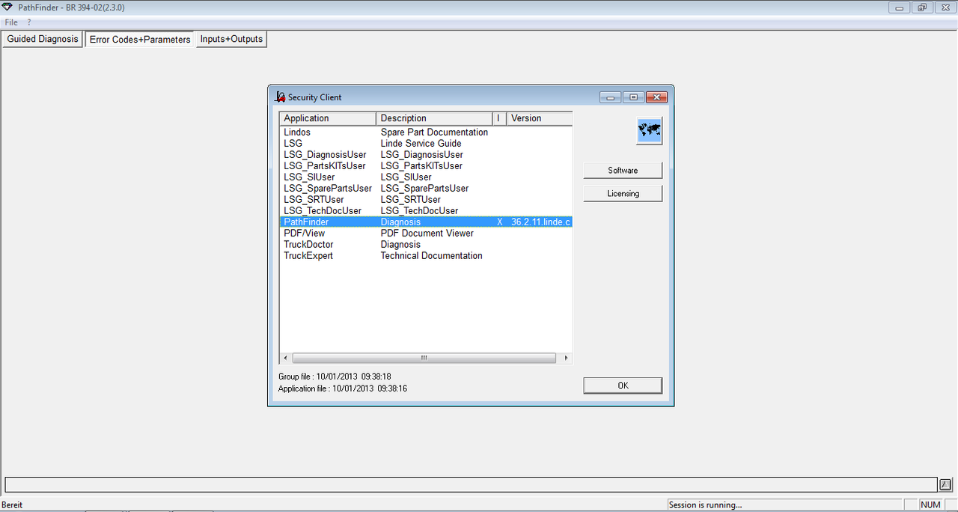Click version 36.2.11.linde.c cell
The width and height of the screenshot is (958, 512).
541,222
